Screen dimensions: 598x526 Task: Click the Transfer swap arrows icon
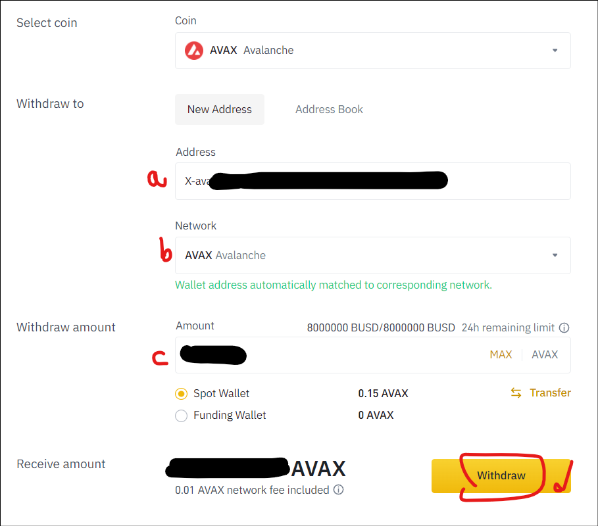pos(516,393)
